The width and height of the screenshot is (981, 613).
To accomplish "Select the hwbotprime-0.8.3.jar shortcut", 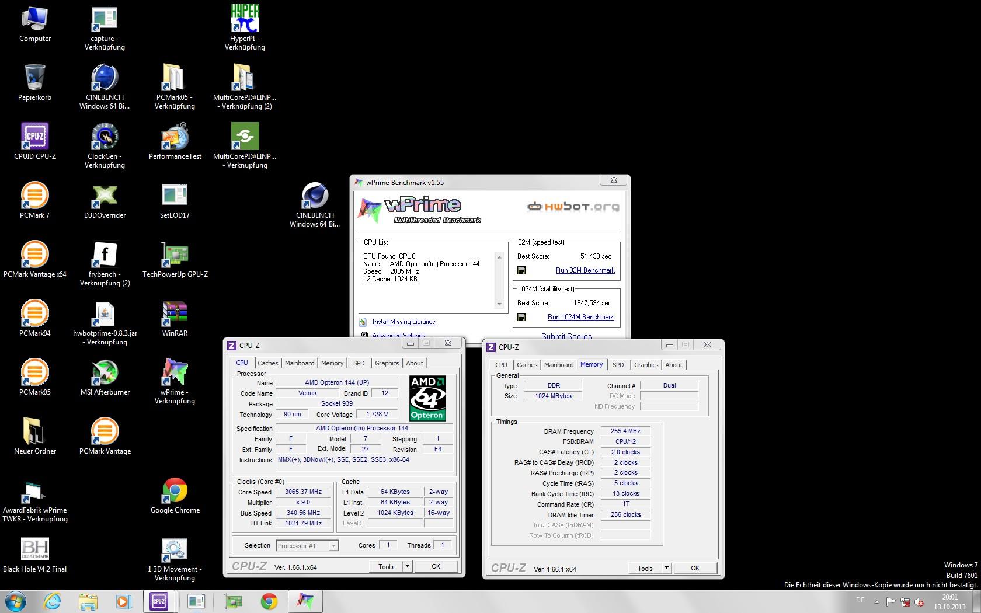I will [105, 323].
